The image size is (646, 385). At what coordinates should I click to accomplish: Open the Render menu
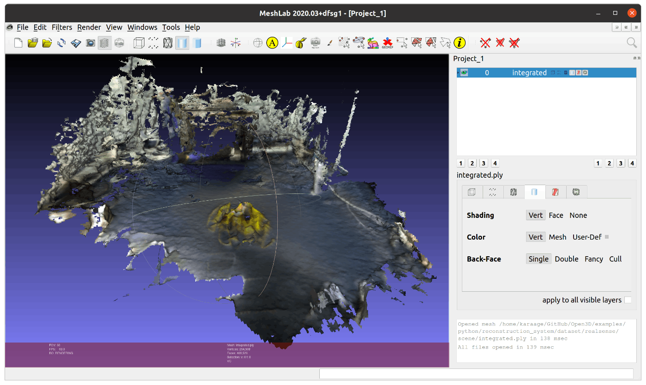(89, 27)
